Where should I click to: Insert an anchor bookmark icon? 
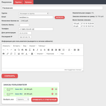(15, 54)
